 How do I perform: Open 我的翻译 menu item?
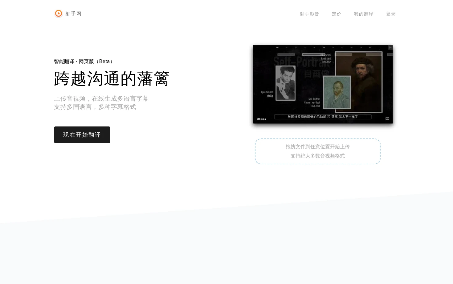coord(364,14)
